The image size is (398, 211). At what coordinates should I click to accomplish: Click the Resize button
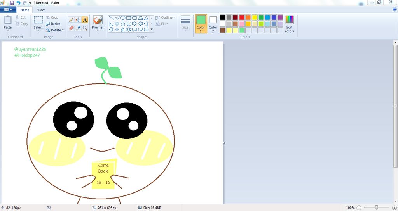click(x=53, y=24)
